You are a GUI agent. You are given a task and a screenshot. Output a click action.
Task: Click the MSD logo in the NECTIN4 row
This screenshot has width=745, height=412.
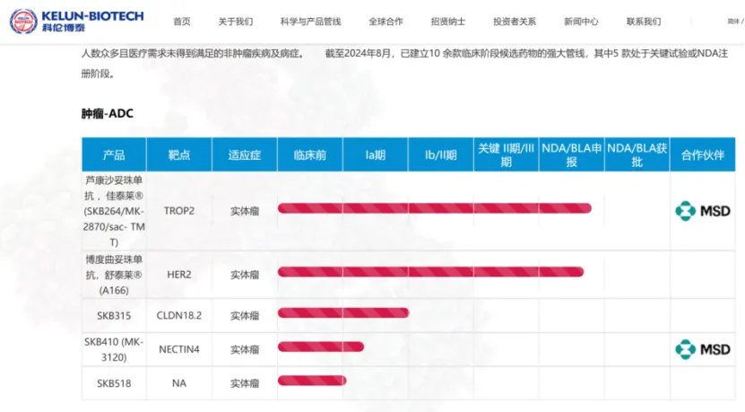pyautogui.click(x=702, y=349)
